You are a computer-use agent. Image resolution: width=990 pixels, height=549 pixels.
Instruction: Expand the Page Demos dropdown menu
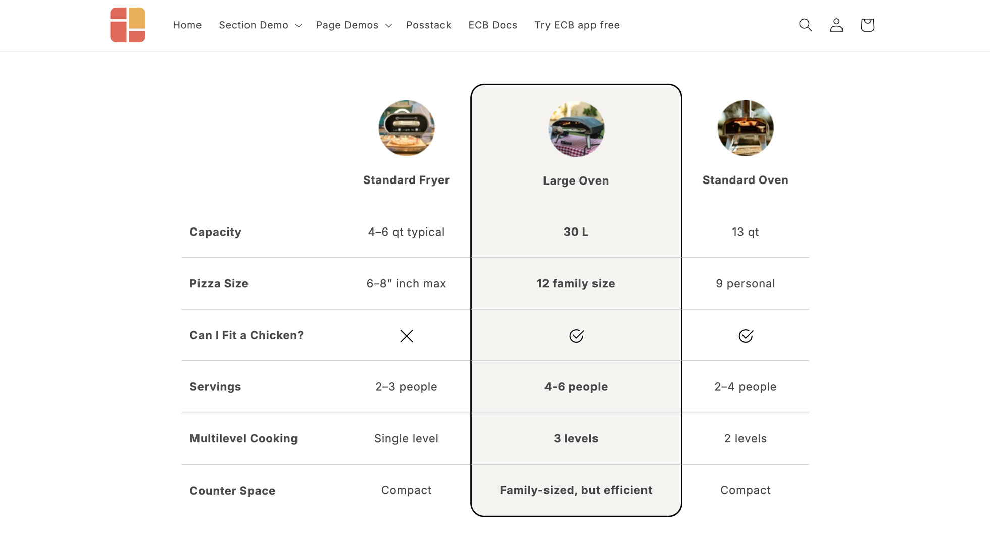347,25
